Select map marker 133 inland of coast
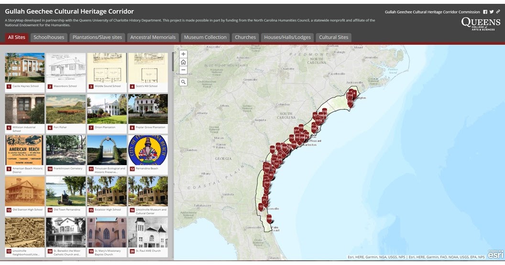Viewport: 505px width, 265px height. [279, 146]
